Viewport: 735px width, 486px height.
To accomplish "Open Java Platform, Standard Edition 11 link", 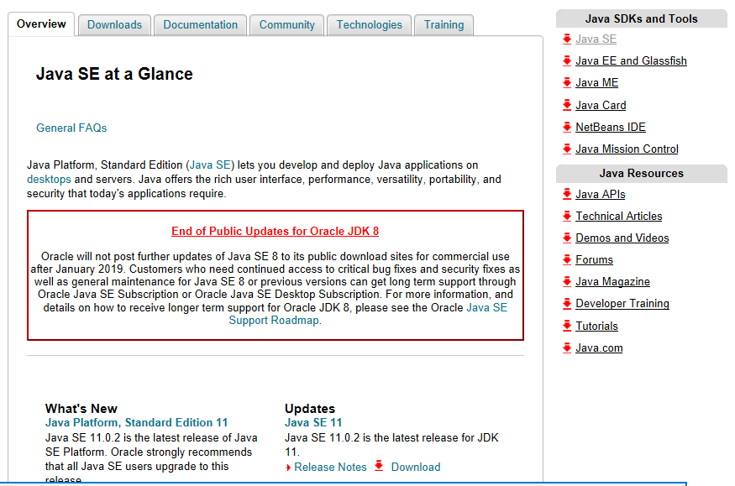I will (x=136, y=422).
